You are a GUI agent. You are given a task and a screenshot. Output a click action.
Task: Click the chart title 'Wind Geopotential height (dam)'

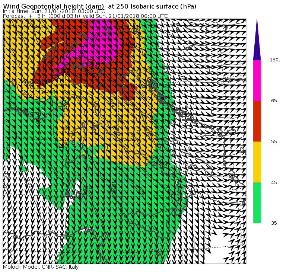pyautogui.click(x=53, y=6)
